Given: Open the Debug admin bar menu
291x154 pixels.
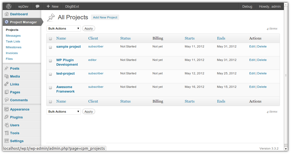Looking at the screenshot, I should click(247, 7).
